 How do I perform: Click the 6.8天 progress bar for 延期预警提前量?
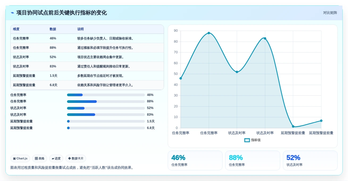tap(106, 128)
